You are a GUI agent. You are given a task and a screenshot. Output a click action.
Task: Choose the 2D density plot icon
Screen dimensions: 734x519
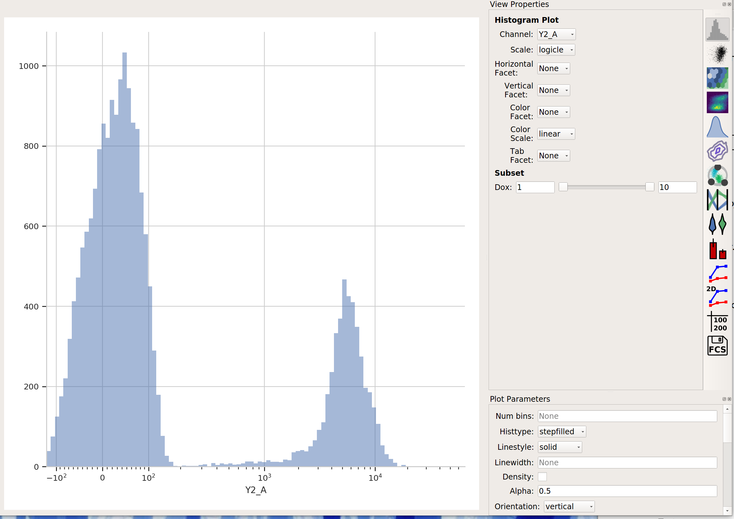click(x=717, y=102)
